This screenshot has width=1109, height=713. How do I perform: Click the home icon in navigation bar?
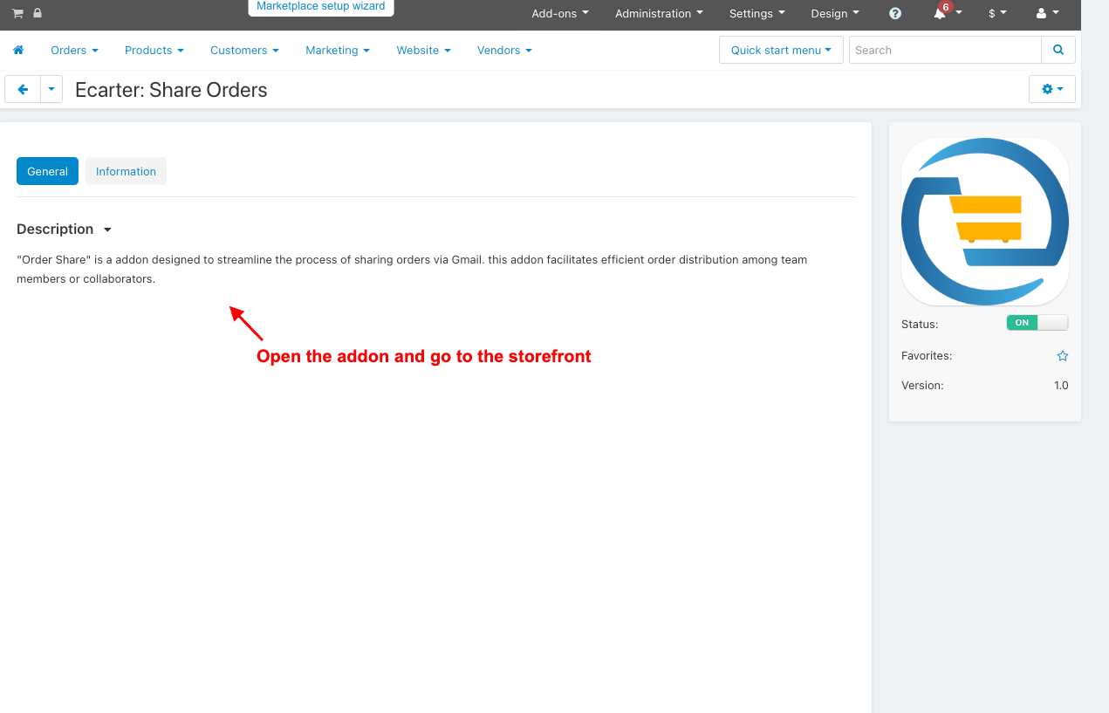[x=18, y=51]
